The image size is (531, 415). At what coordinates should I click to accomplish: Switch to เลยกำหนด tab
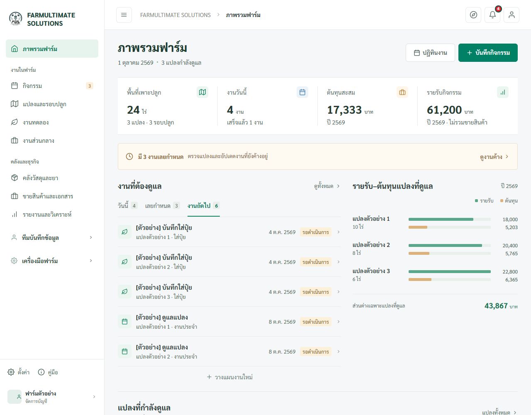tap(162, 206)
